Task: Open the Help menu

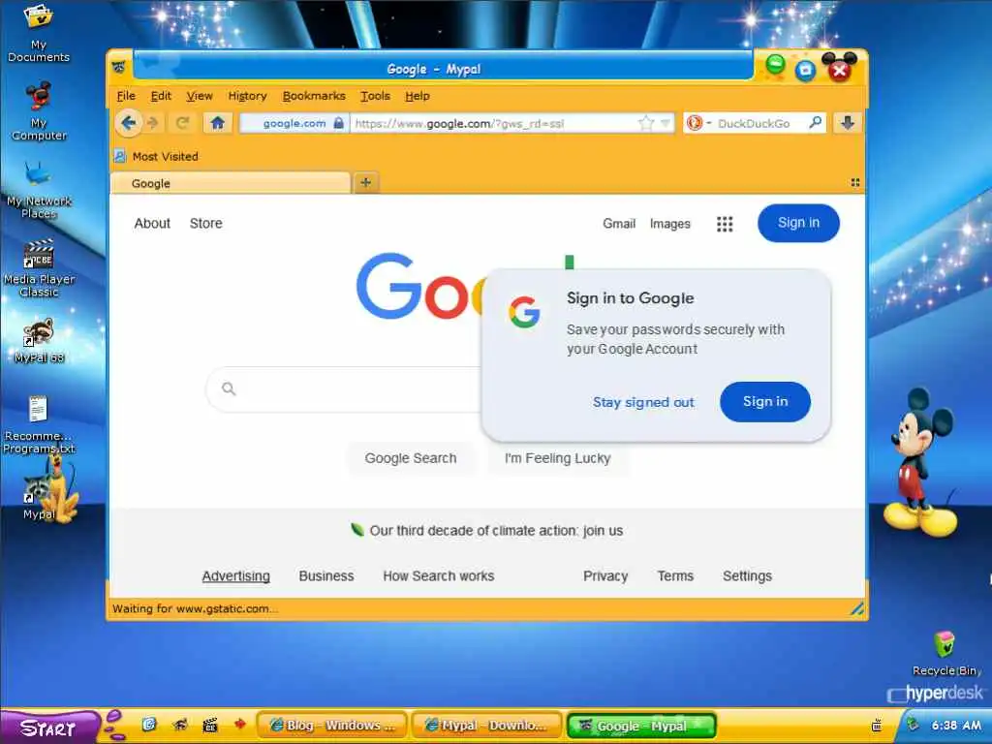Action: [x=418, y=96]
